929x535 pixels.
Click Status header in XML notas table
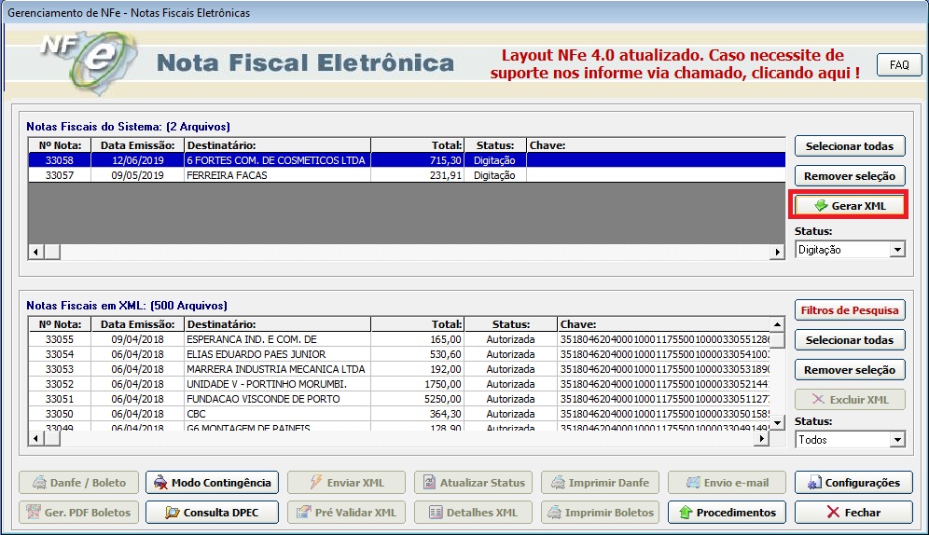pyautogui.click(x=511, y=324)
